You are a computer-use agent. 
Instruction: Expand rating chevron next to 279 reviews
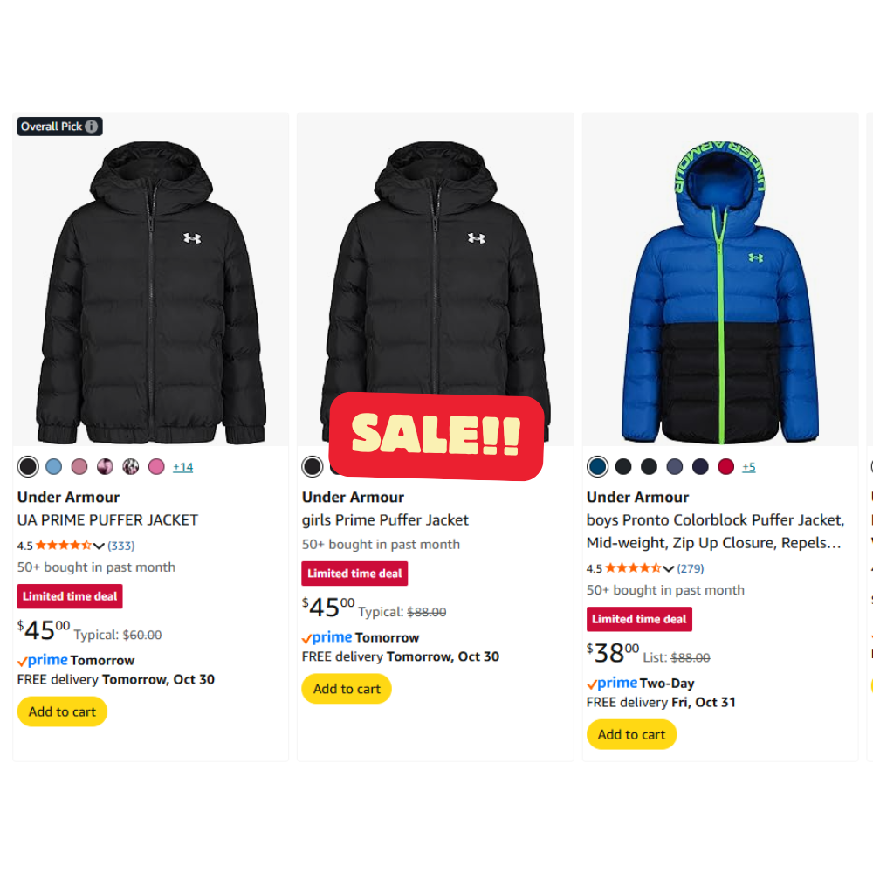coord(668,569)
